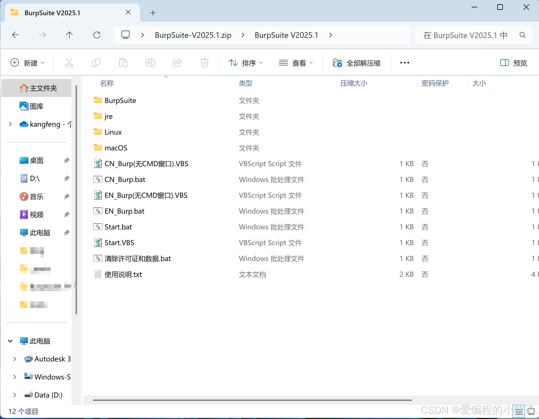The width and height of the screenshot is (539, 419).
Task: Open the more options ellipsis menu
Action: tap(404, 63)
